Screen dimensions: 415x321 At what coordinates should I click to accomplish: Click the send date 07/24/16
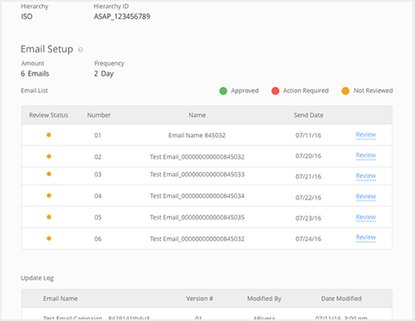[308, 239]
